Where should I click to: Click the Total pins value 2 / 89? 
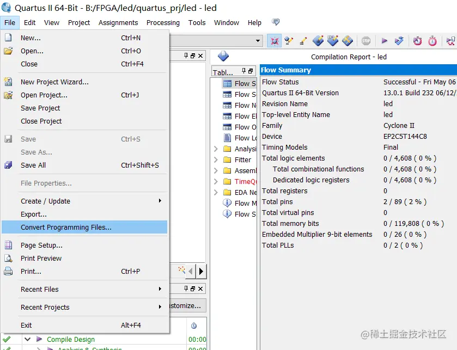(x=405, y=201)
